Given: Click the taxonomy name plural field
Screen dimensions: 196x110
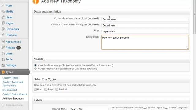Looking at the screenshot, I should click(x=145, y=19).
